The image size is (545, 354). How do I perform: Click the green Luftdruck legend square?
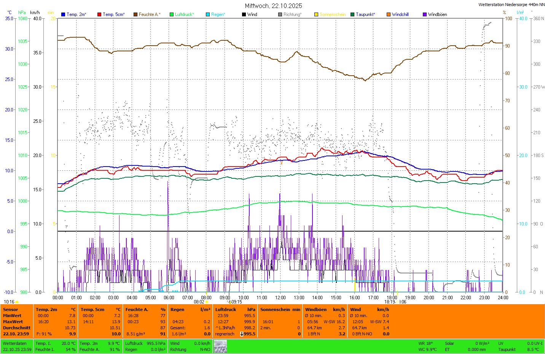point(172,14)
